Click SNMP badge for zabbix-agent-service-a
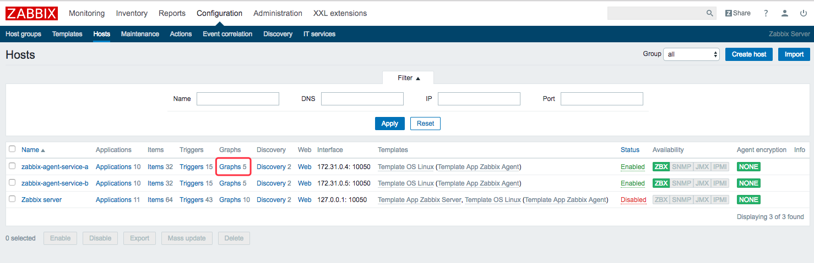 (681, 167)
